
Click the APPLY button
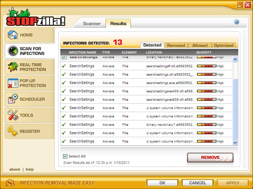(x=233, y=183)
